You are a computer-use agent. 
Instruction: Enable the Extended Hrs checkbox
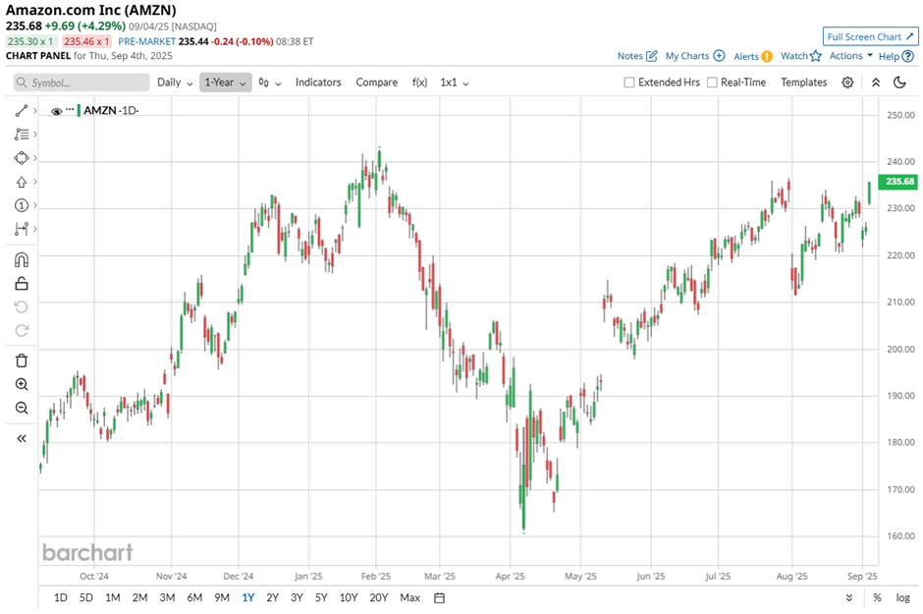coord(629,83)
